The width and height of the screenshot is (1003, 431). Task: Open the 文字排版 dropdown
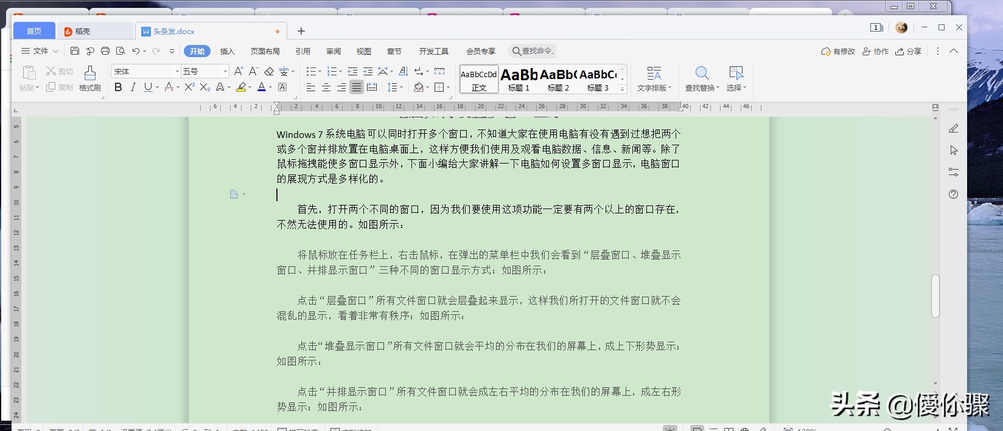[654, 79]
